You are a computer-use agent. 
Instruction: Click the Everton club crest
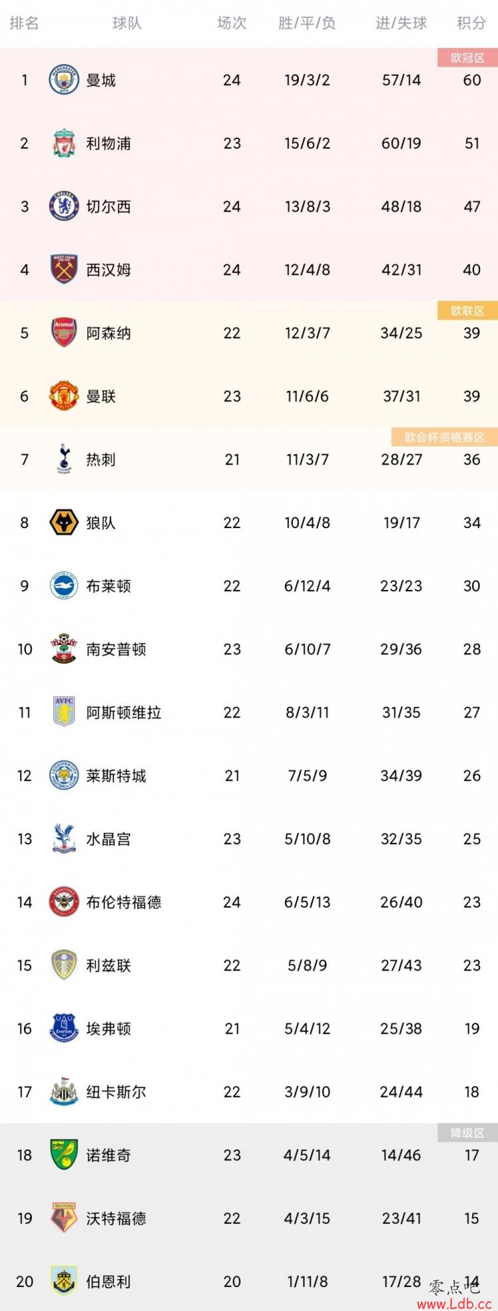(64, 1029)
